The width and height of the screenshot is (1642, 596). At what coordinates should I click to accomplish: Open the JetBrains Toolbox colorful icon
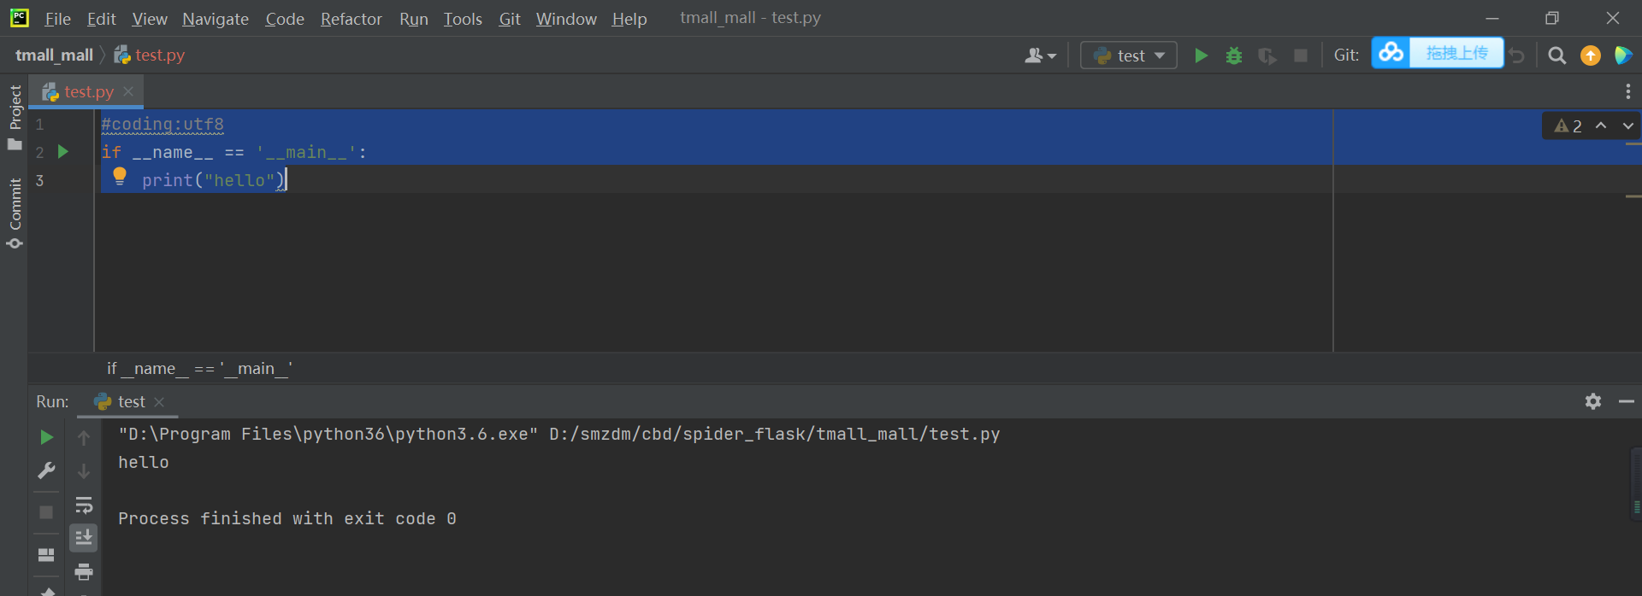tap(1623, 56)
